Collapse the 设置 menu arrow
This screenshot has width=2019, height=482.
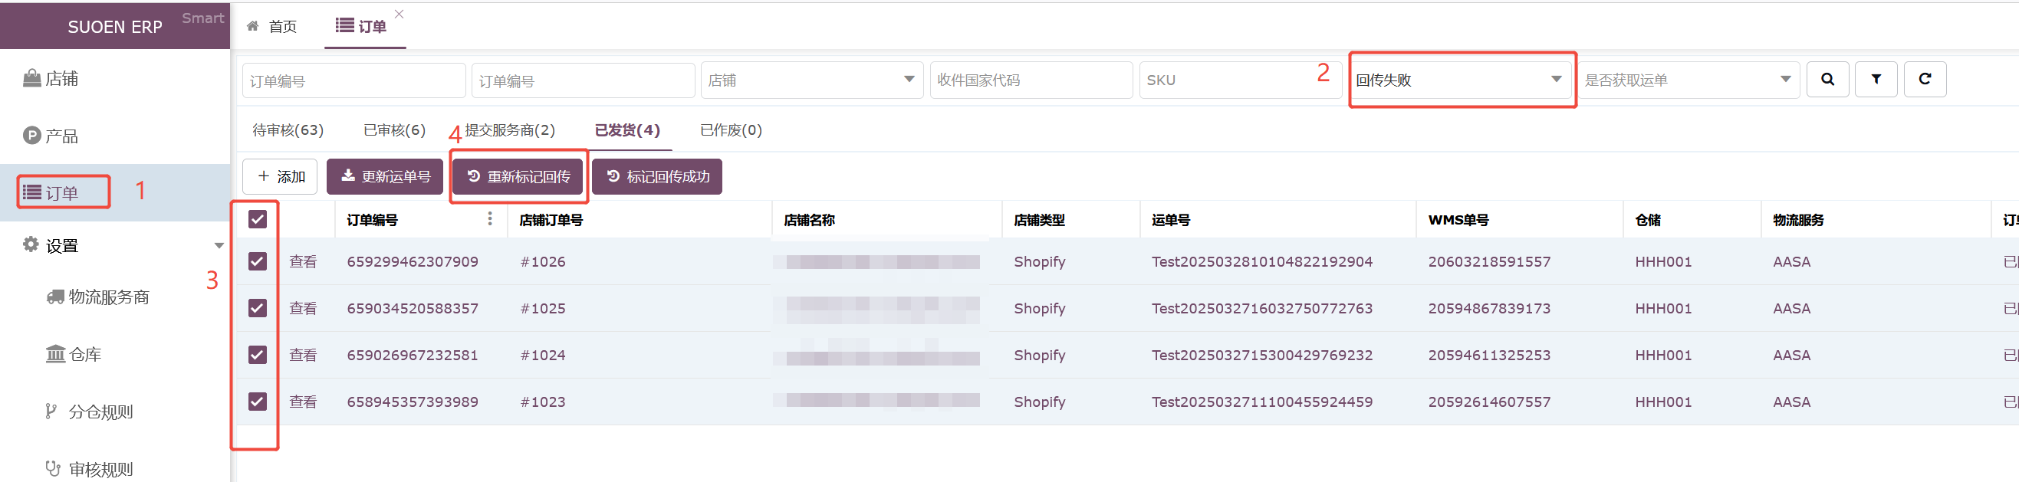(x=219, y=246)
